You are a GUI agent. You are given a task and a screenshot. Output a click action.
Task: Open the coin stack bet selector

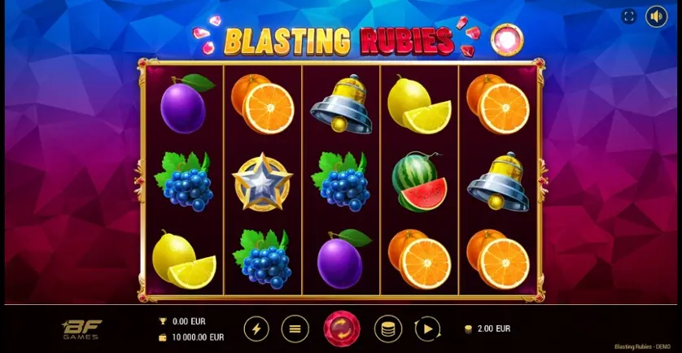point(388,329)
